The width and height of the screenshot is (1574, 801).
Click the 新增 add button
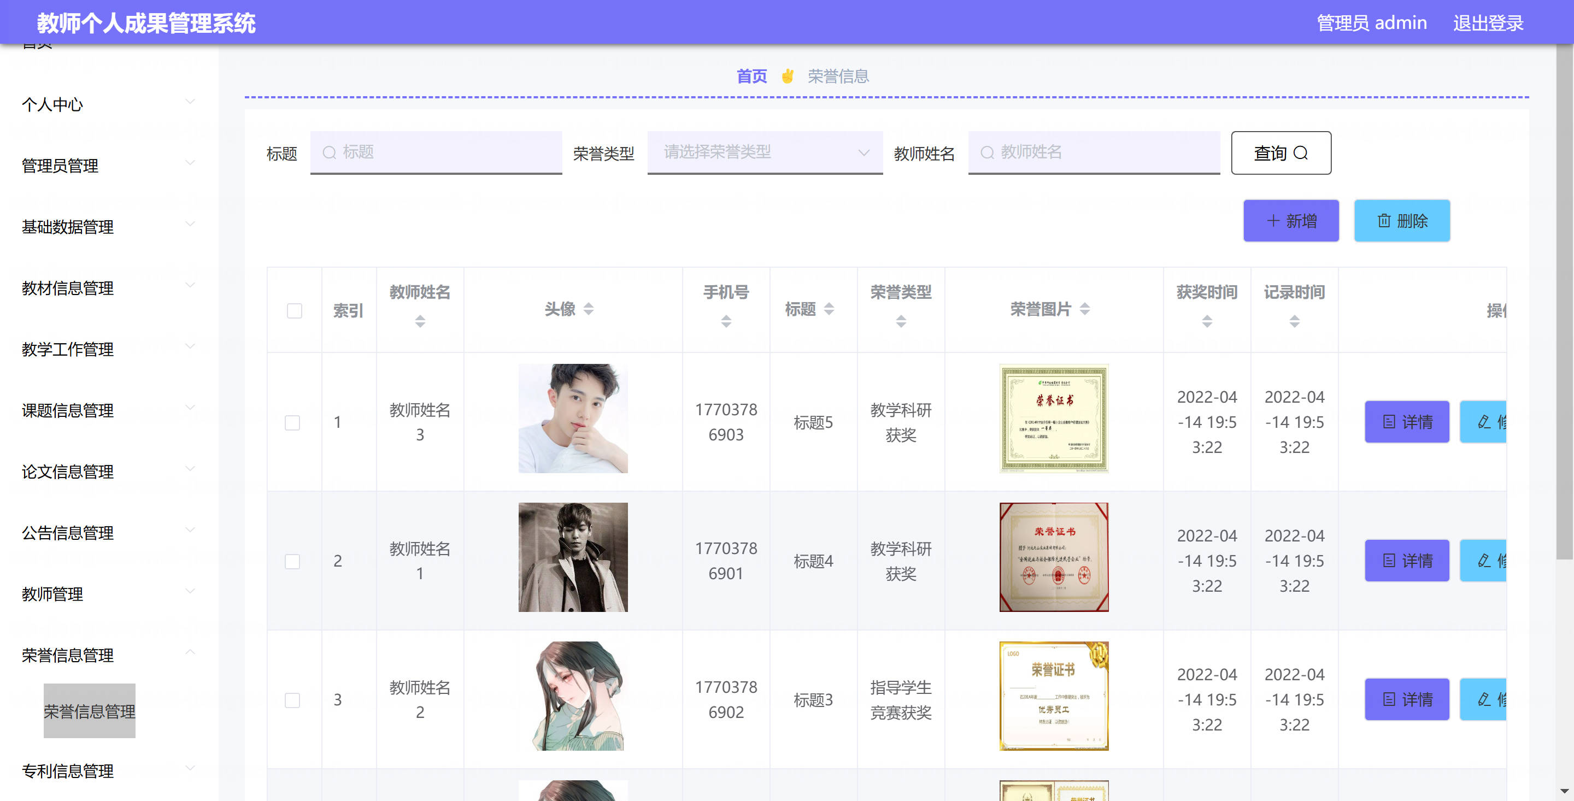[1291, 221]
